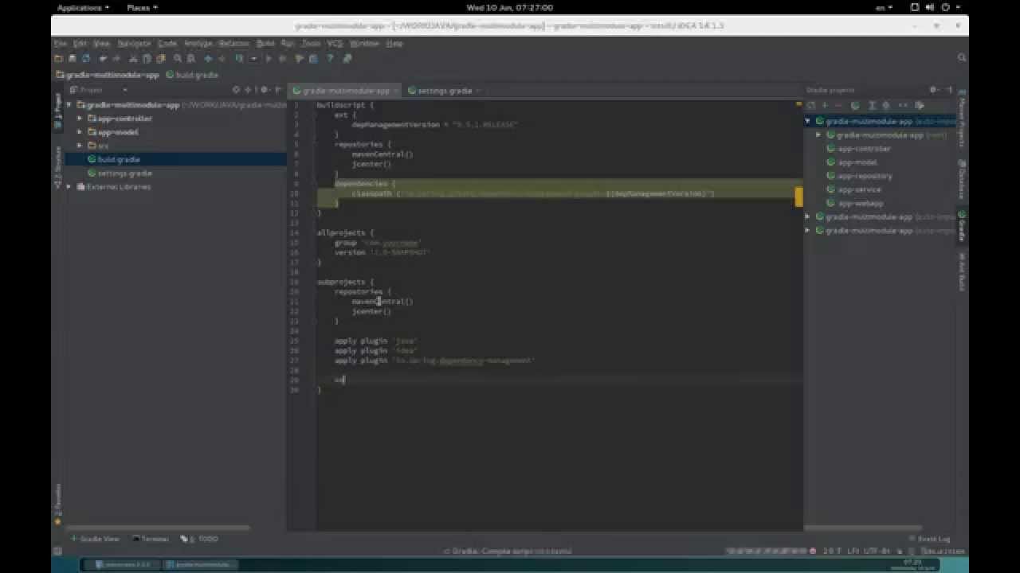Toggle tool window buttons icon in status bar
1020x573 pixels.
(57, 551)
